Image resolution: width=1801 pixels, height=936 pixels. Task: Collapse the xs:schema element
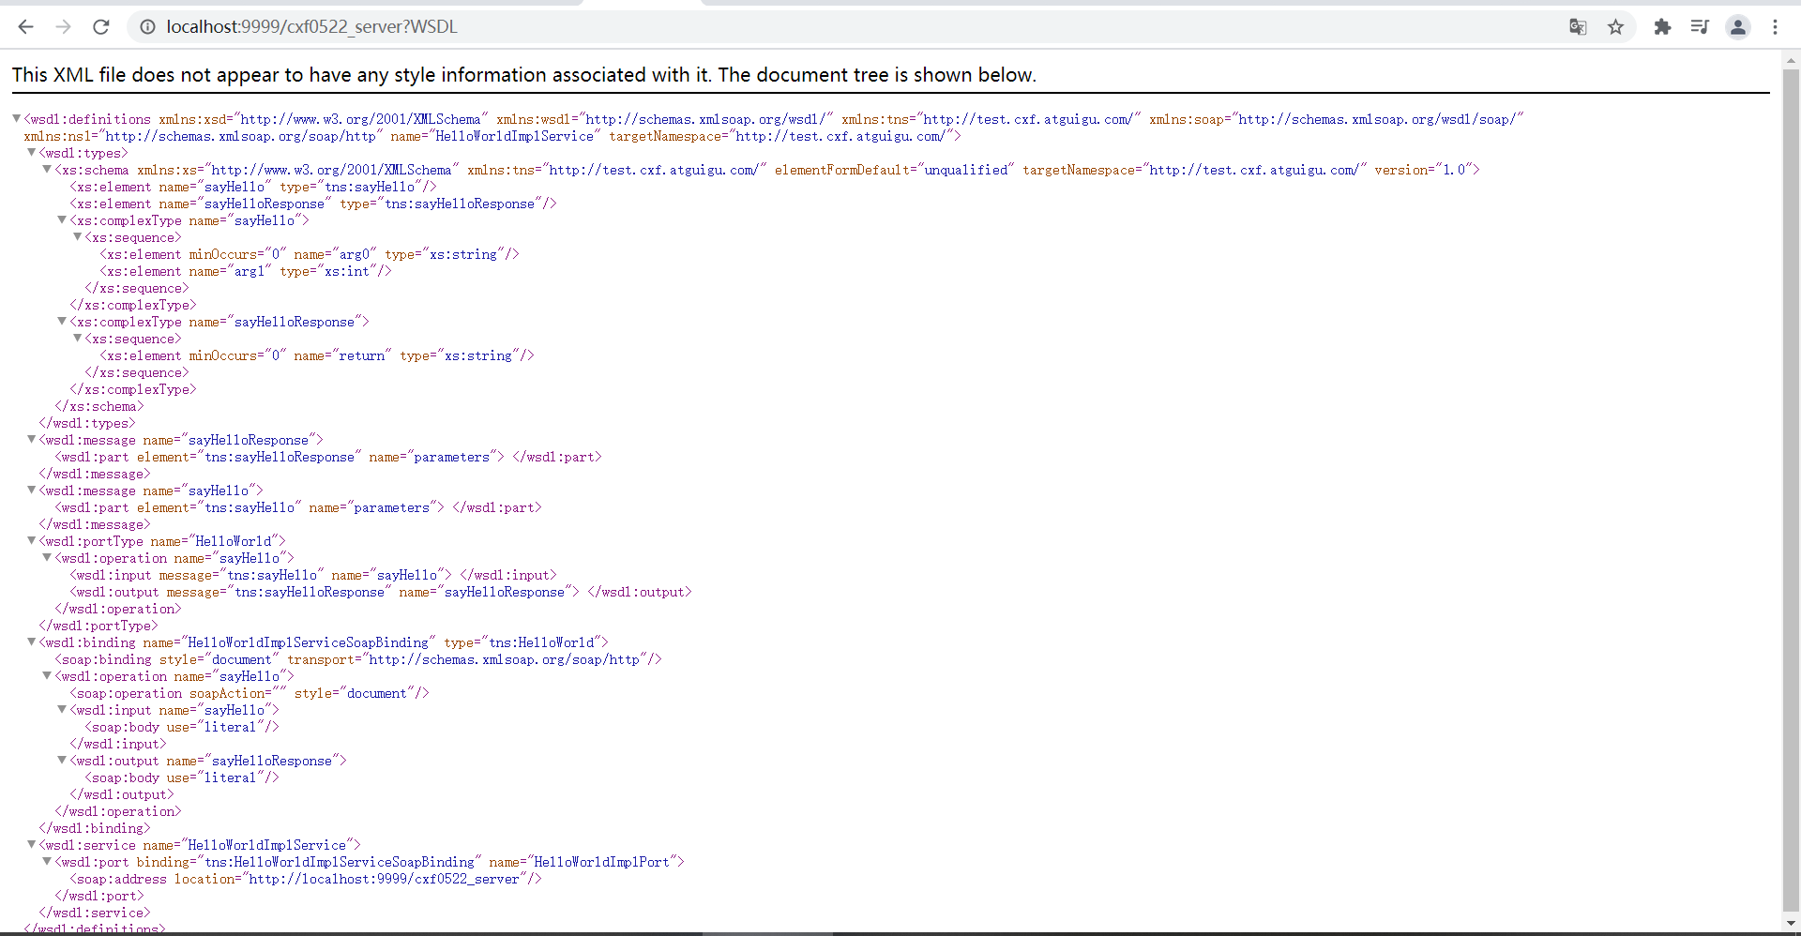click(46, 170)
